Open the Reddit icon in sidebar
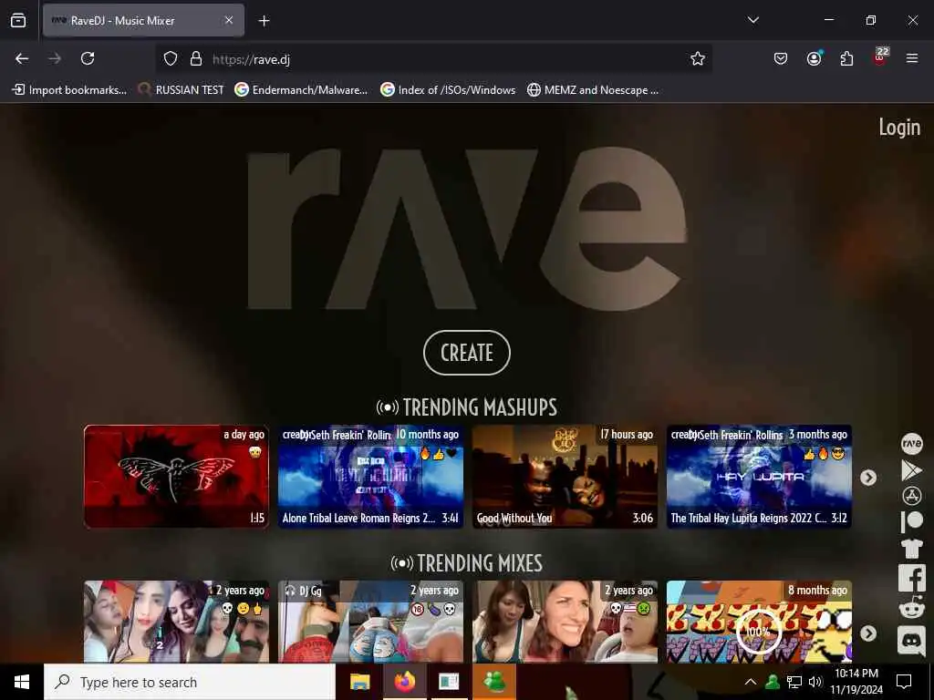The image size is (934, 700). [x=911, y=609]
